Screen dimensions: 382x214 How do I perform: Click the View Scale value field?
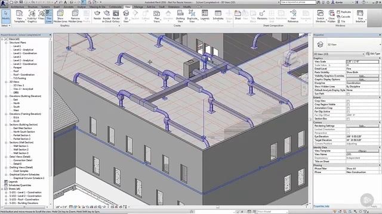click(x=362, y=62)
